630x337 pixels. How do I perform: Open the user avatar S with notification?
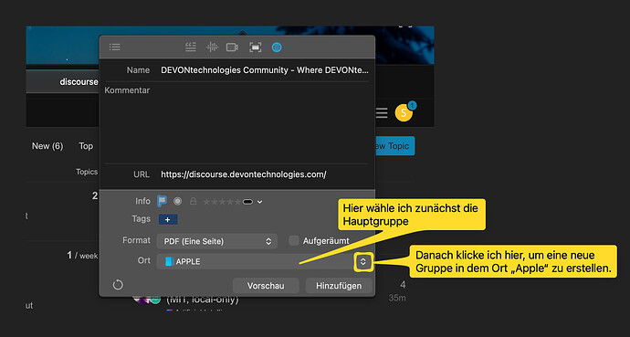coord(404,112)
